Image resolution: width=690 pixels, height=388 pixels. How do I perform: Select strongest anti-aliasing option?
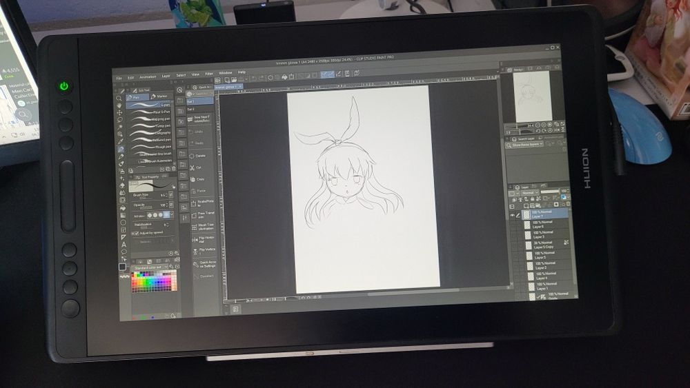coord(166,215)
